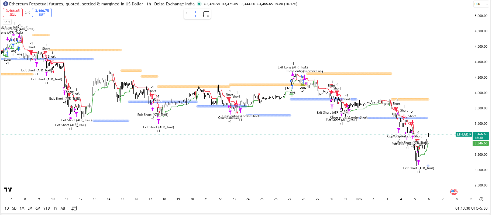Click the green 3,346.66 indicator value label
This screenshot has height=215, width=492.
click(481, 143)
